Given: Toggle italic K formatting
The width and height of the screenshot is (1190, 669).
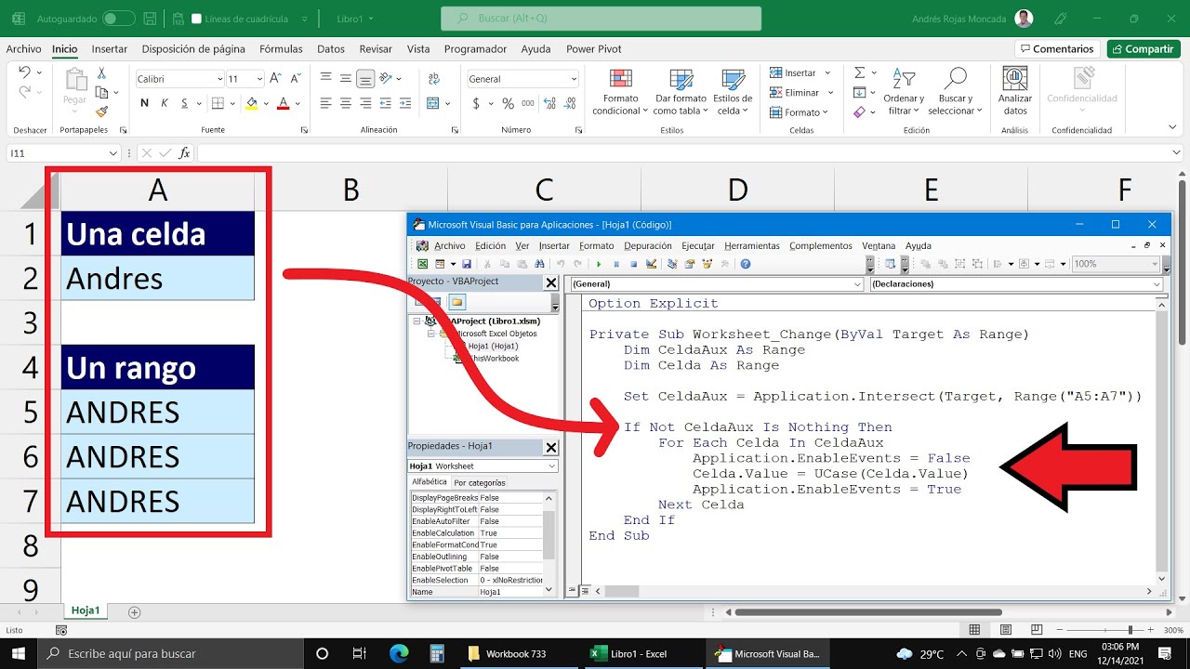Looking at the screenshot, I should pos(165,103).
